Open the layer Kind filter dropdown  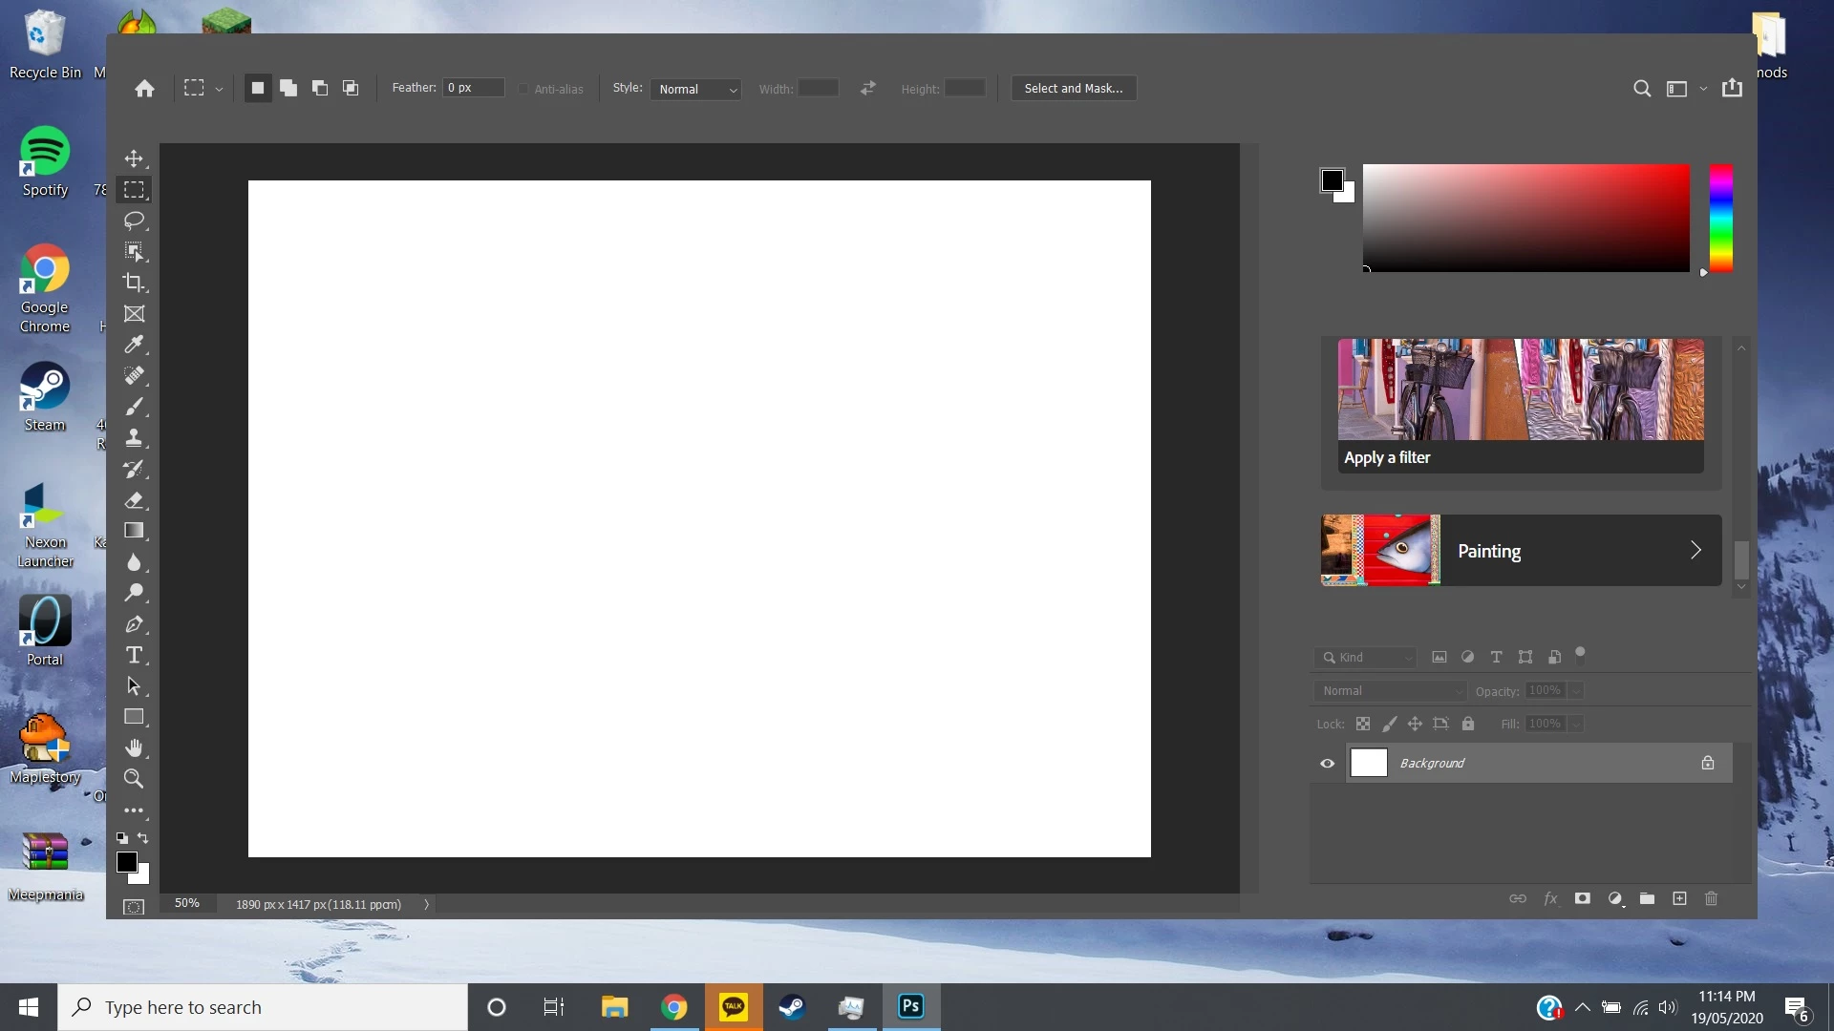(x=1364, y=657)
